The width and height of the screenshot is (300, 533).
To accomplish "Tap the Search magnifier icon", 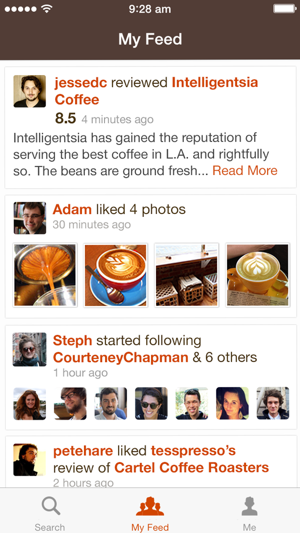I will point(51,507).
